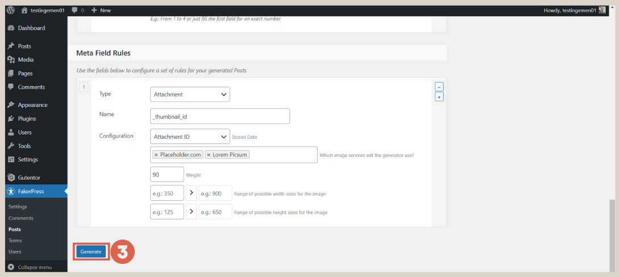Open the Plugins menu in sidebar
Viewport: 620px width, 277px height.
27,118
